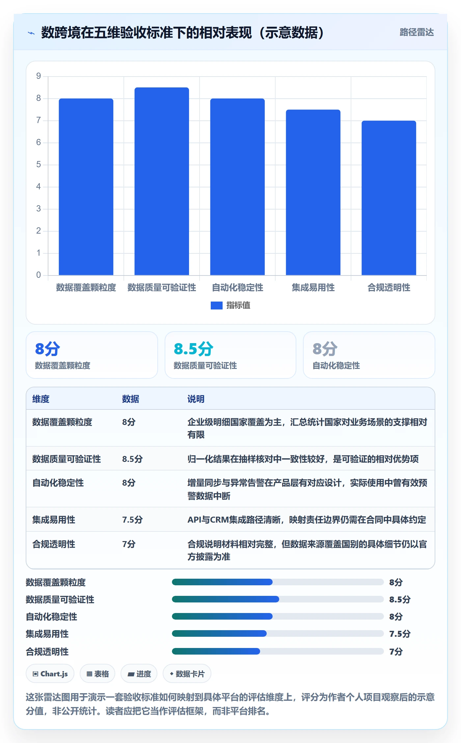Toggle the 指标值 legend color swatch
This screenshot has width=461, height=743.
point(217,306)
